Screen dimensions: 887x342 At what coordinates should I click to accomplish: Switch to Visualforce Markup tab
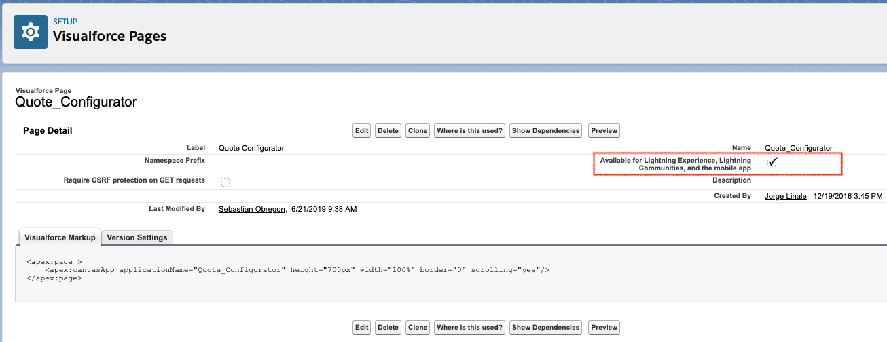pos(60,237)
